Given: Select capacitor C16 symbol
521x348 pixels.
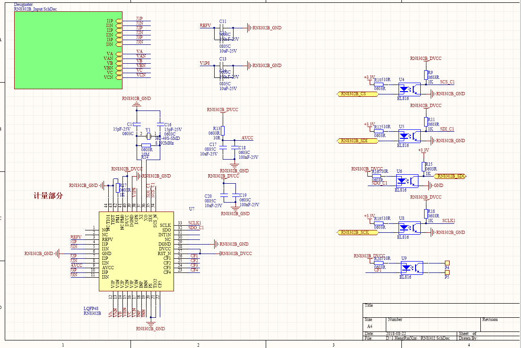Looking at the screenshot, I should coord(160,124).
